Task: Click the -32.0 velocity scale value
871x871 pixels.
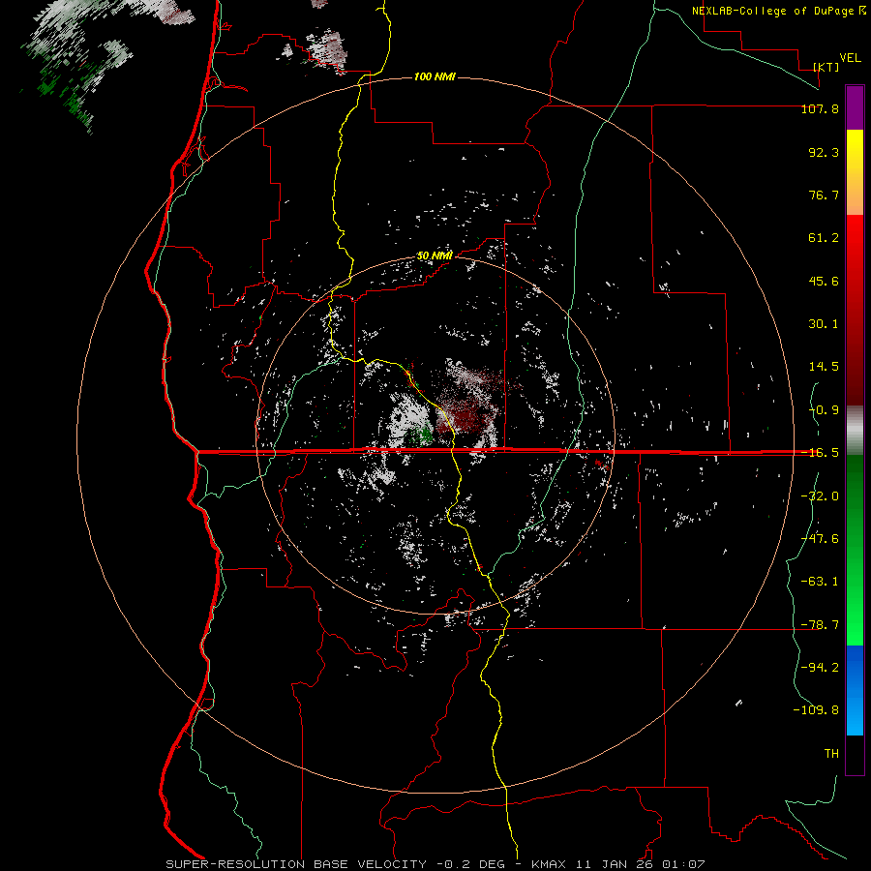Action: coord(820,496)
